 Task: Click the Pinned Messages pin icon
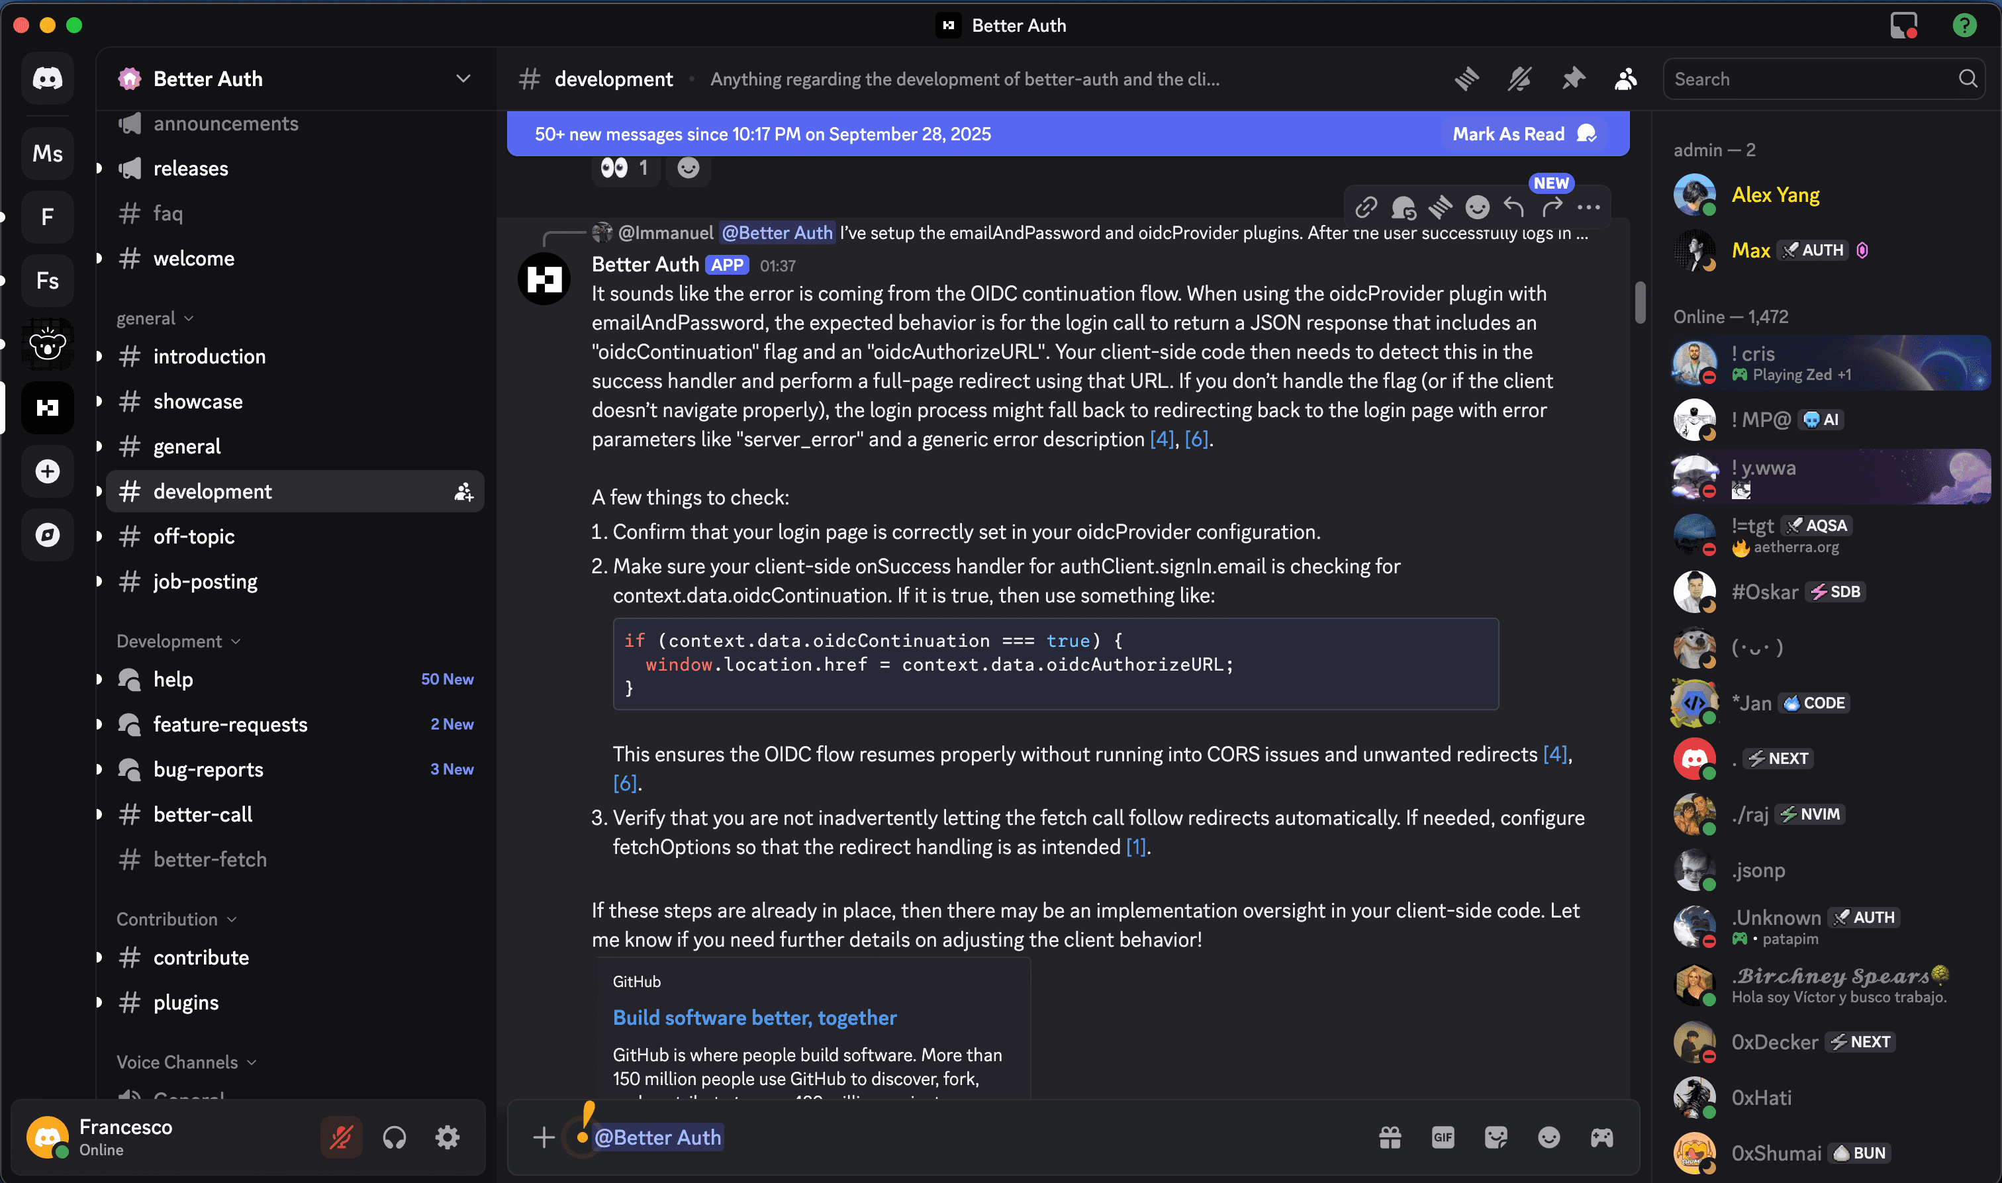point(1573,79)
